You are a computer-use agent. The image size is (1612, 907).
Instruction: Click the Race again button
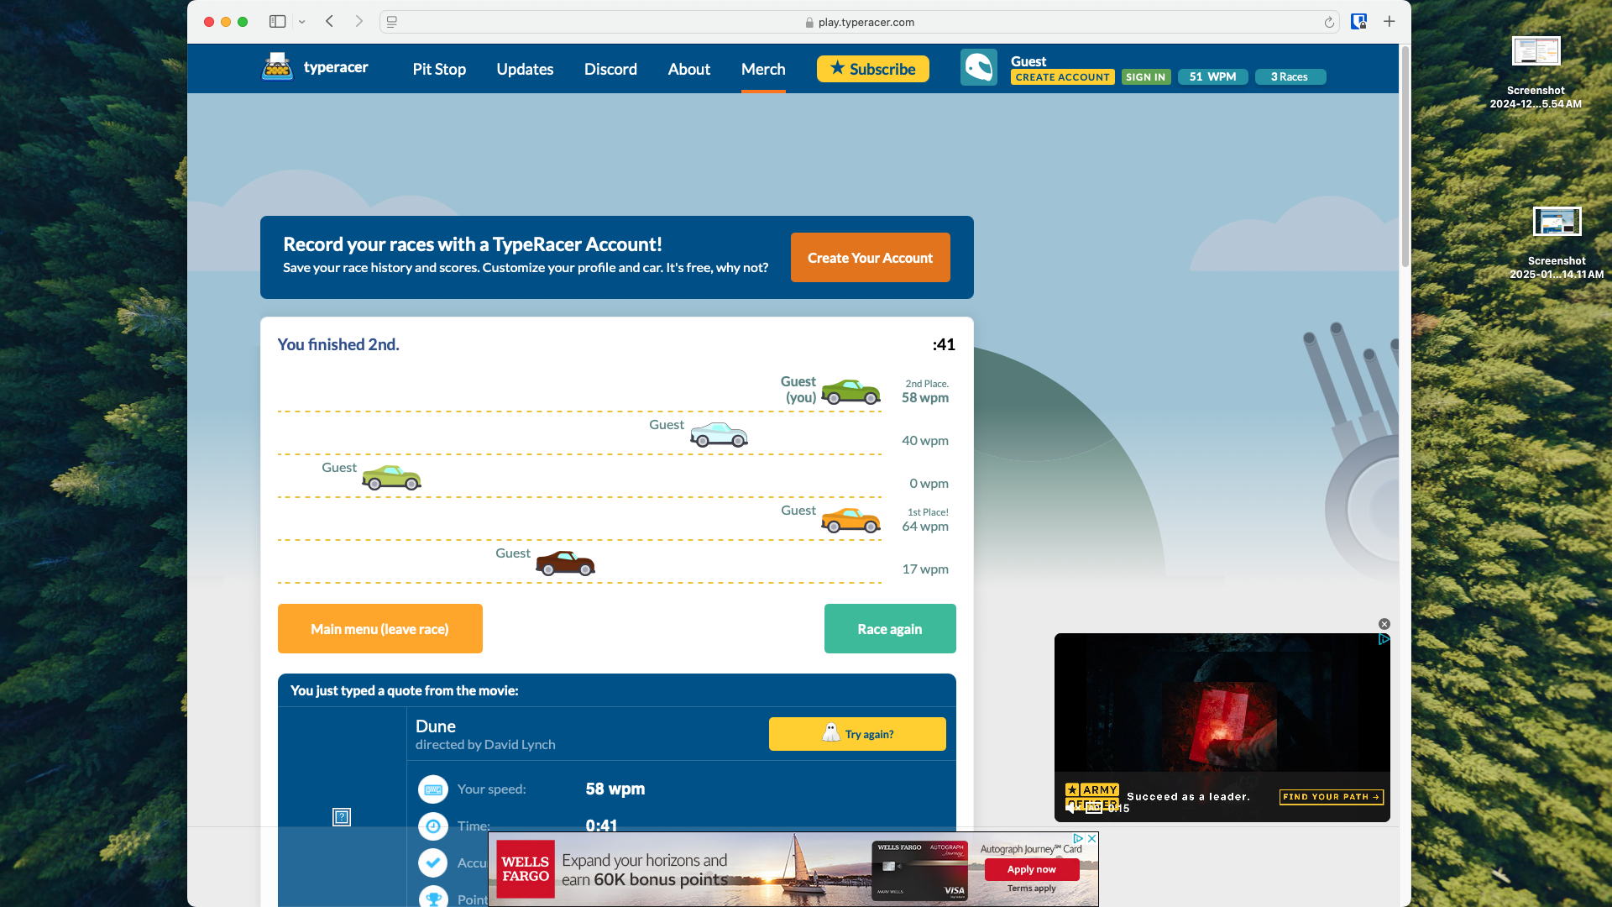(890, 628)
